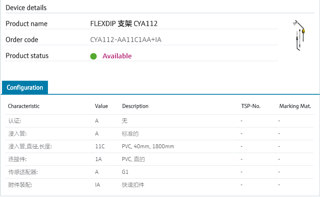Click the 传感适配器 row G1 description
Viewport: 320px width, 197px height.
(x=125, y=172)
